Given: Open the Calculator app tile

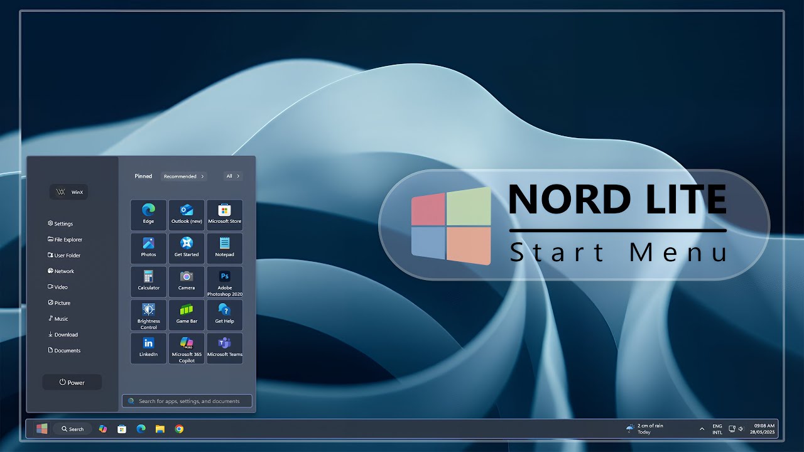Looking at the screenshot, I should pos(148,281).
